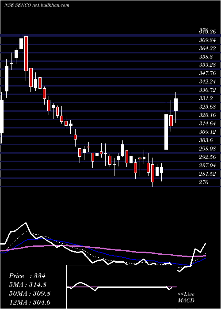
Task: Click the 276 price axis label
Action: [x=204, y=182]
